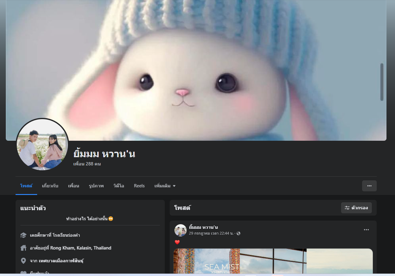Click the house icon beside Rong Kham
This screenshot has height=276, width=395.
click(x=23, y=248)
